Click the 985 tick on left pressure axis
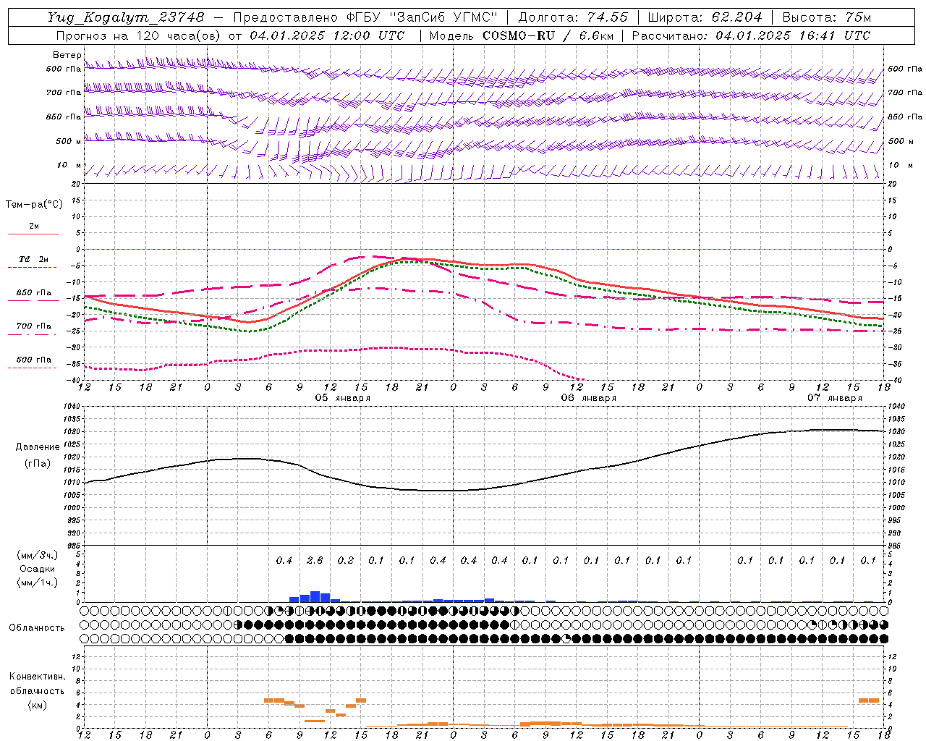The image size is (926, 741). click(75, 545)
